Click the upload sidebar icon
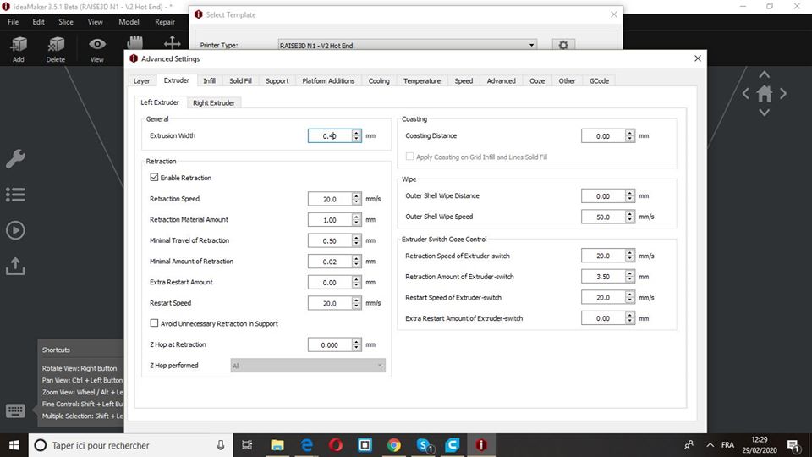Screen dimensions: 812x457 click(x=15, y=266)
